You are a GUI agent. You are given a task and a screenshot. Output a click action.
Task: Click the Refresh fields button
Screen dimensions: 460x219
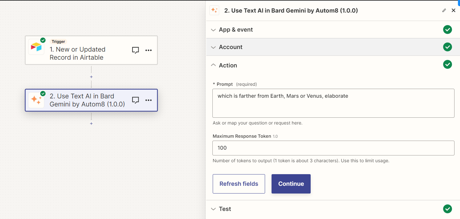click(x=239, y=184)
